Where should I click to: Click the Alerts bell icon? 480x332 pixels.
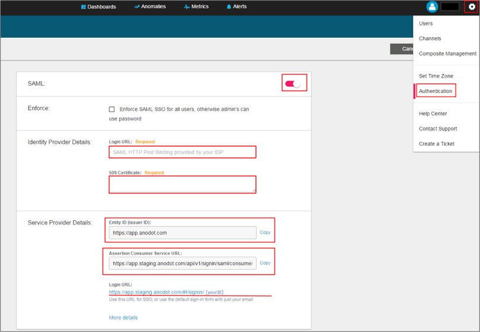pos(229,7)
